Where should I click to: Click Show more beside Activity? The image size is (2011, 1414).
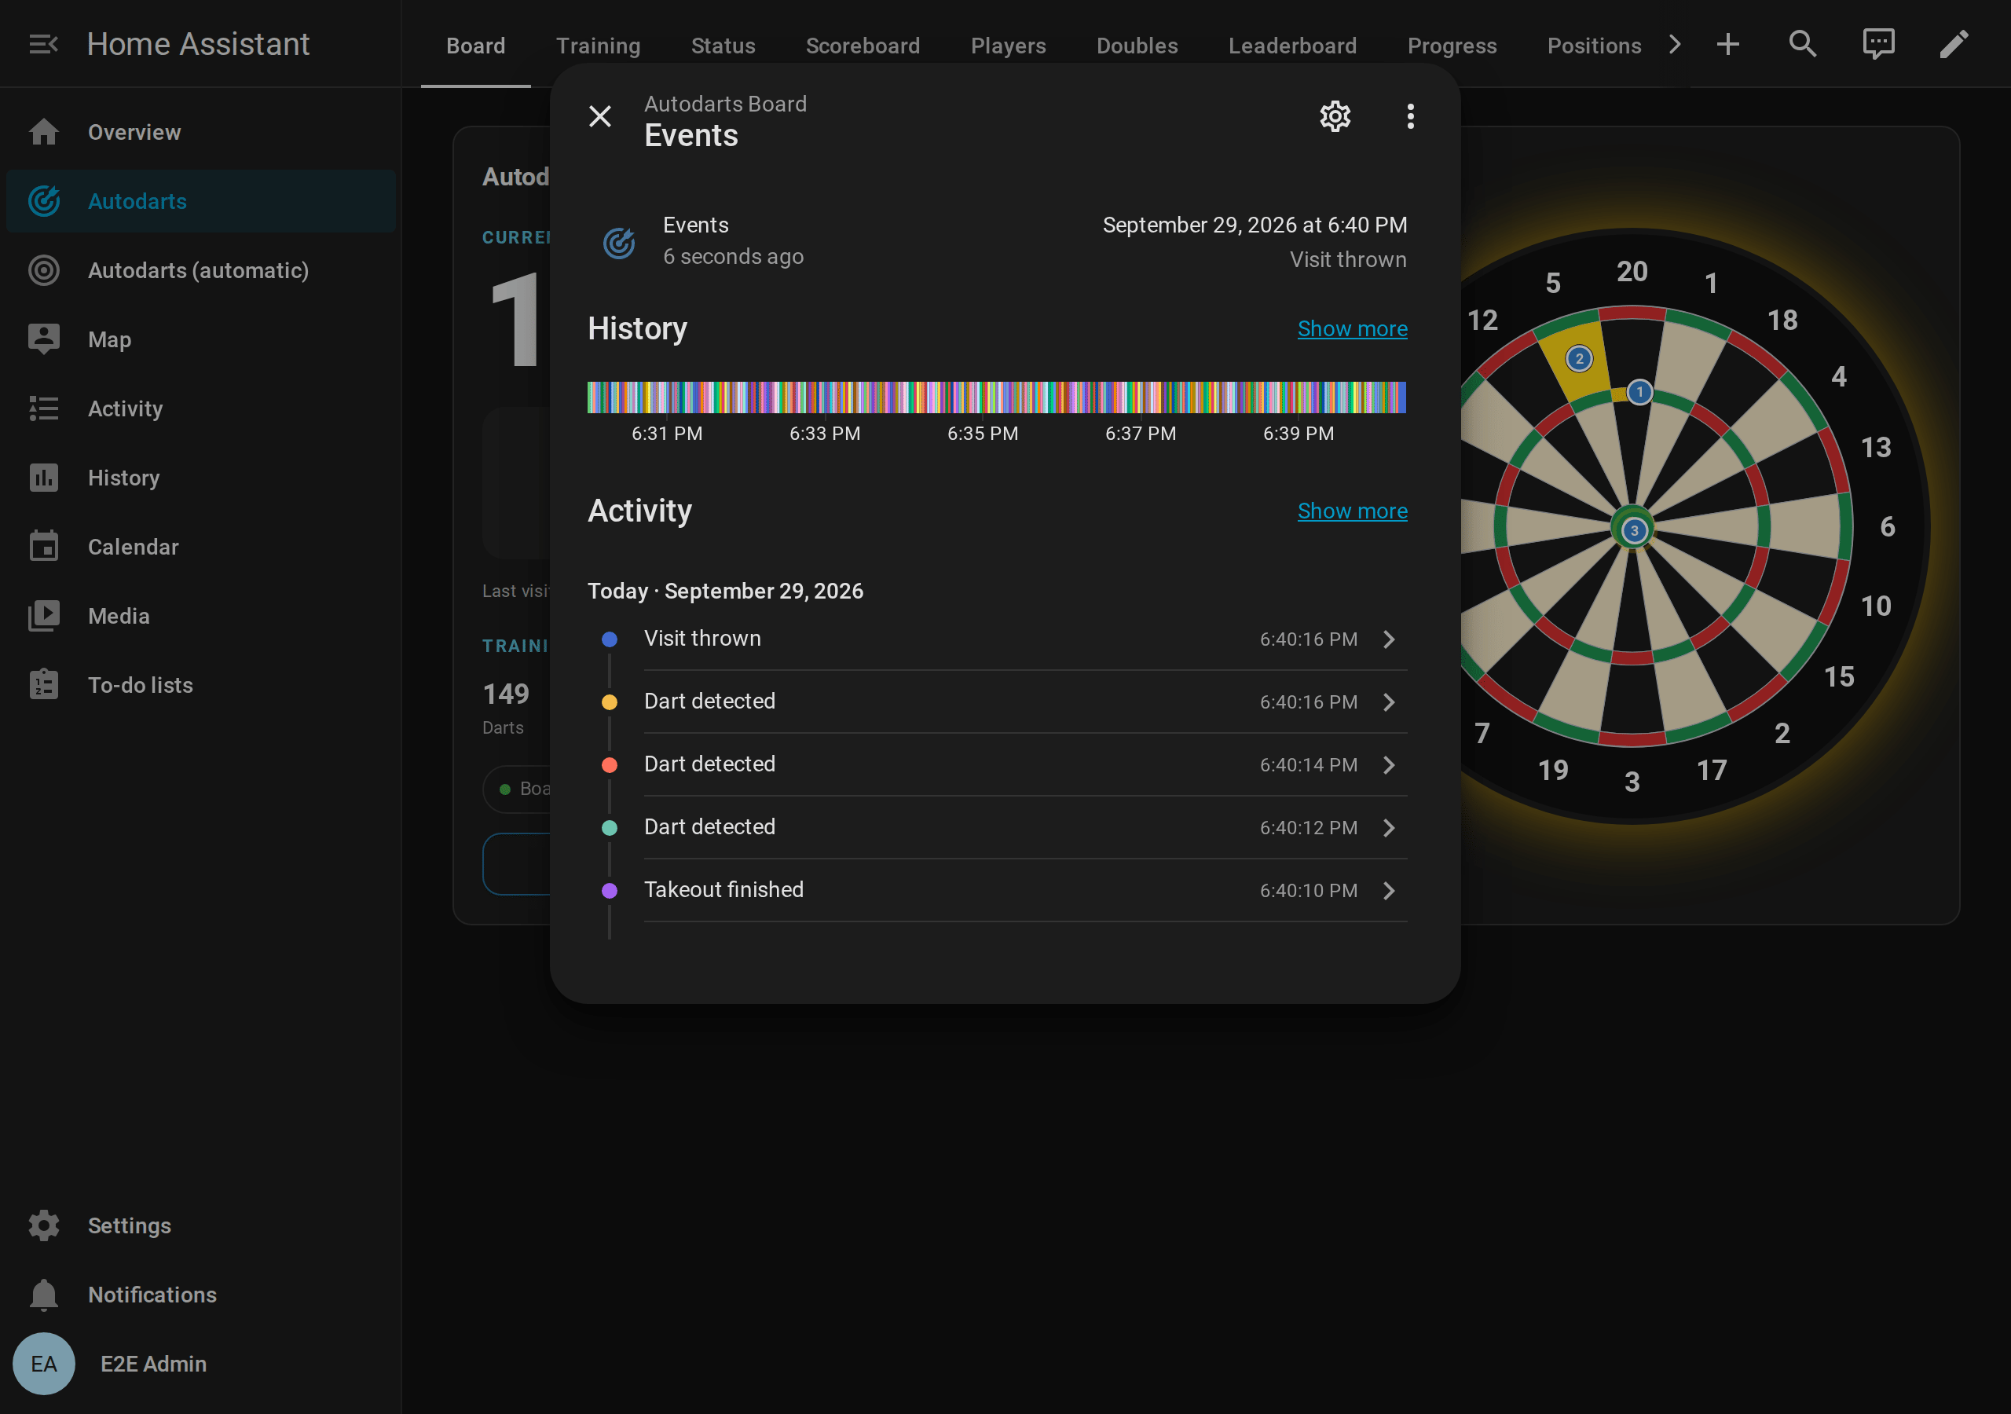(x=1353, y=511)
